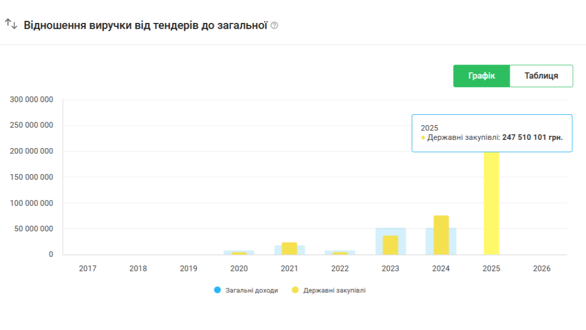This screenshot has width=586, height=330.
Task: Click the 2024 light blue total income bar
Action: tap(453, 241)
